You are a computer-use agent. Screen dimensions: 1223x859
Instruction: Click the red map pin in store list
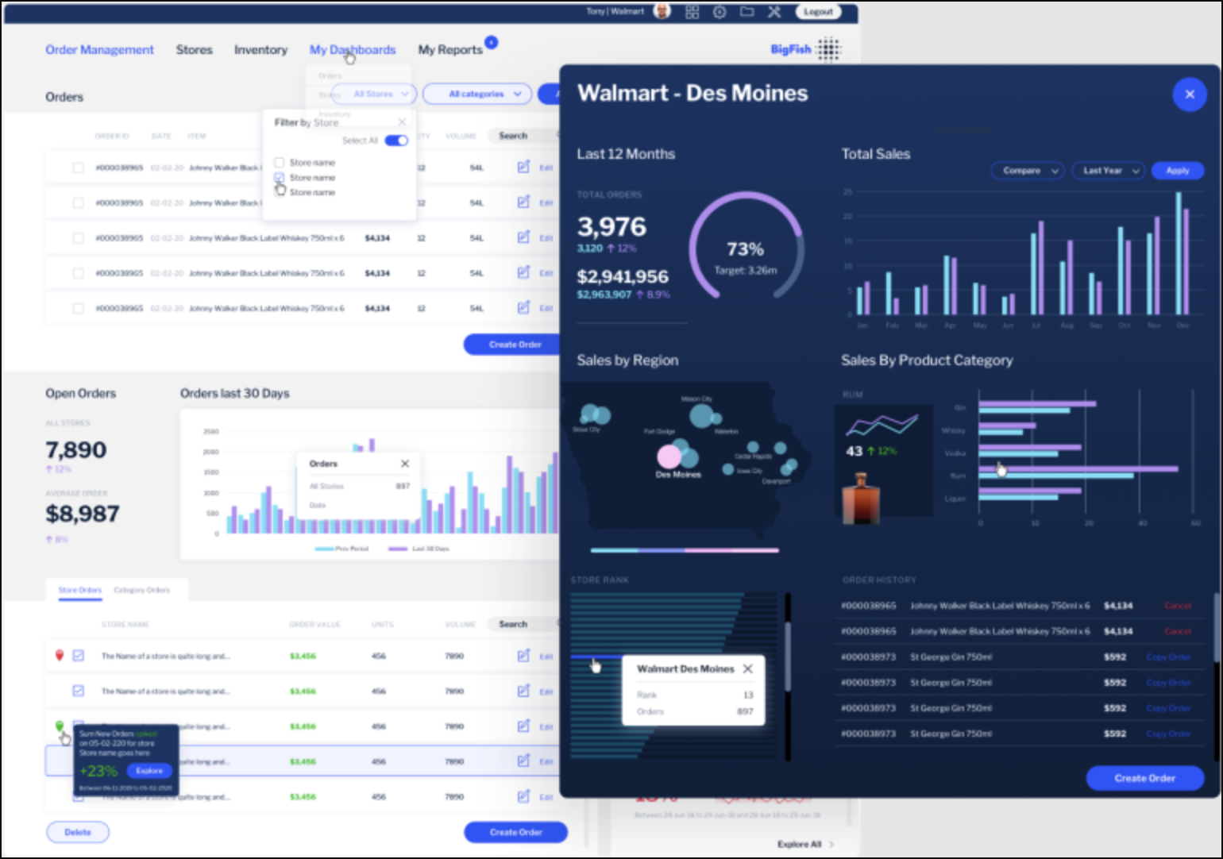tap(59, 655)
